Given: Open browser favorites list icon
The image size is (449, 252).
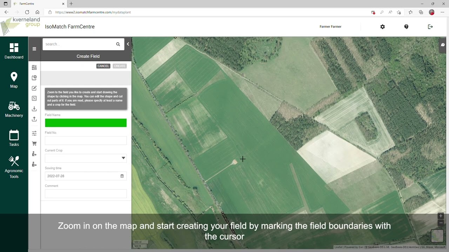Looking at the screenshot, I should tap(410, 12).
